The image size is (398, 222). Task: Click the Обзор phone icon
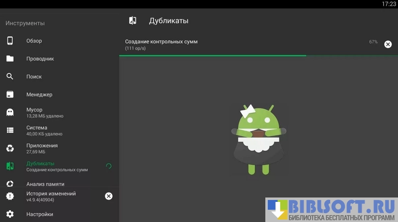click(10, 41)
